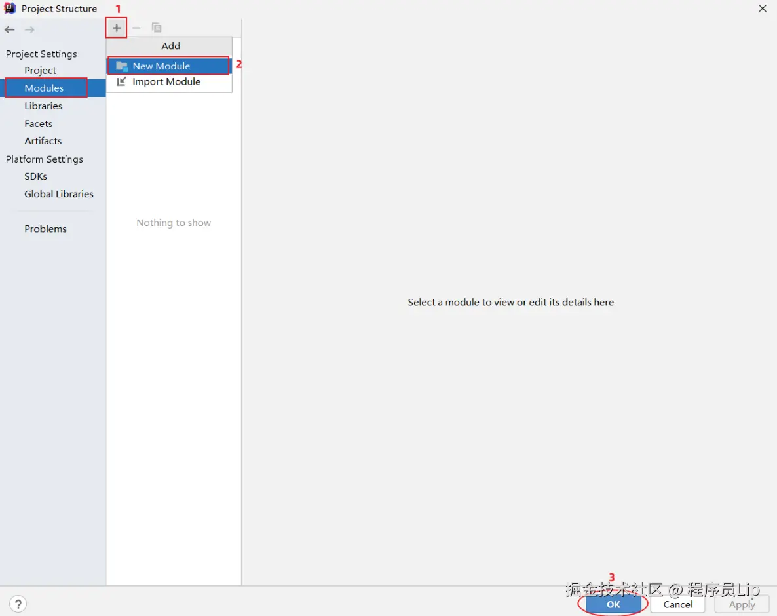
Task: Choose New Module from the Add popup
Action: click(169, 66)
